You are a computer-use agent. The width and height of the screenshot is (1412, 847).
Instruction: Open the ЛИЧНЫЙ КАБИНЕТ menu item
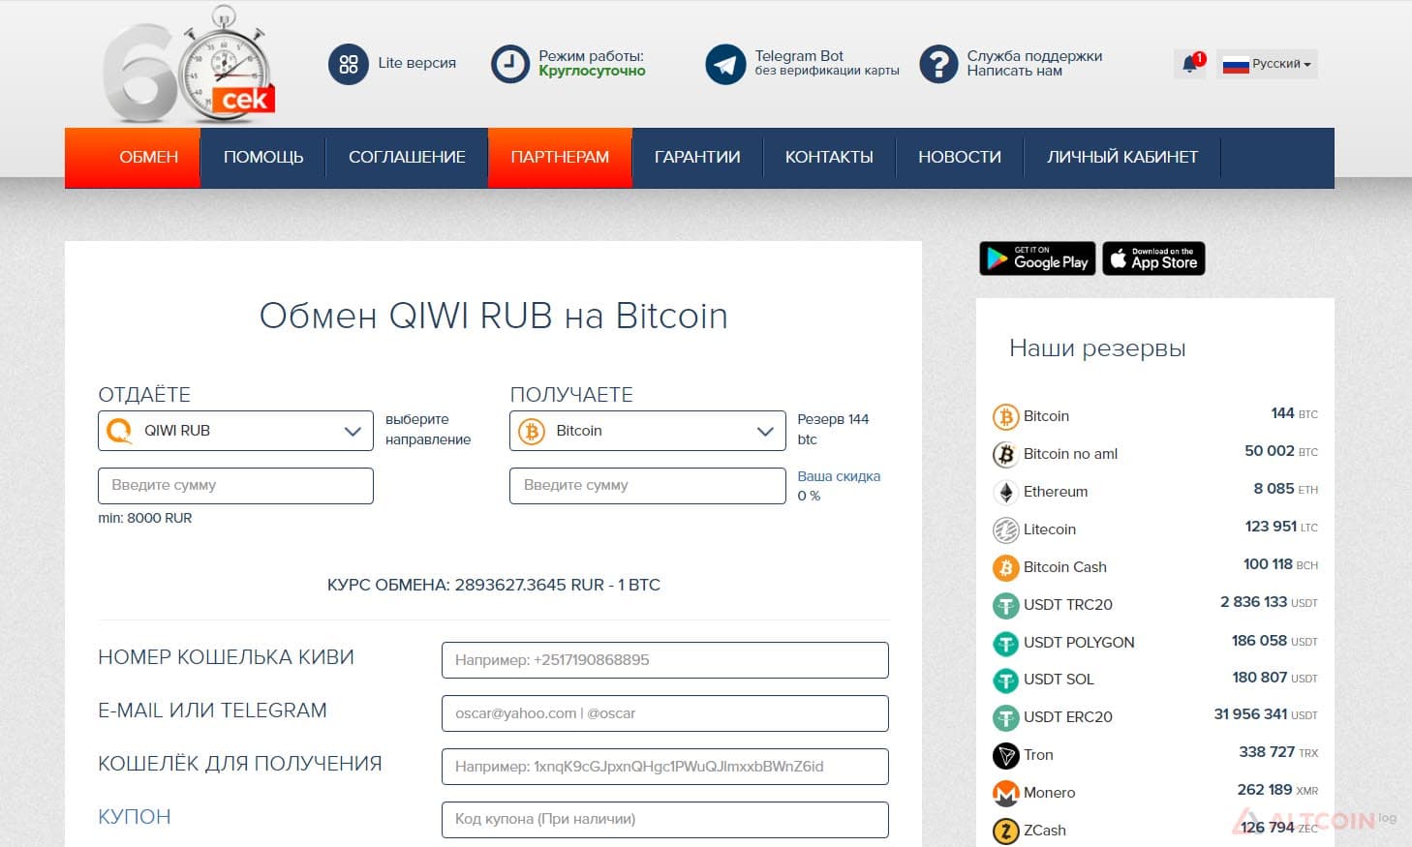(x=1122, y=157)
